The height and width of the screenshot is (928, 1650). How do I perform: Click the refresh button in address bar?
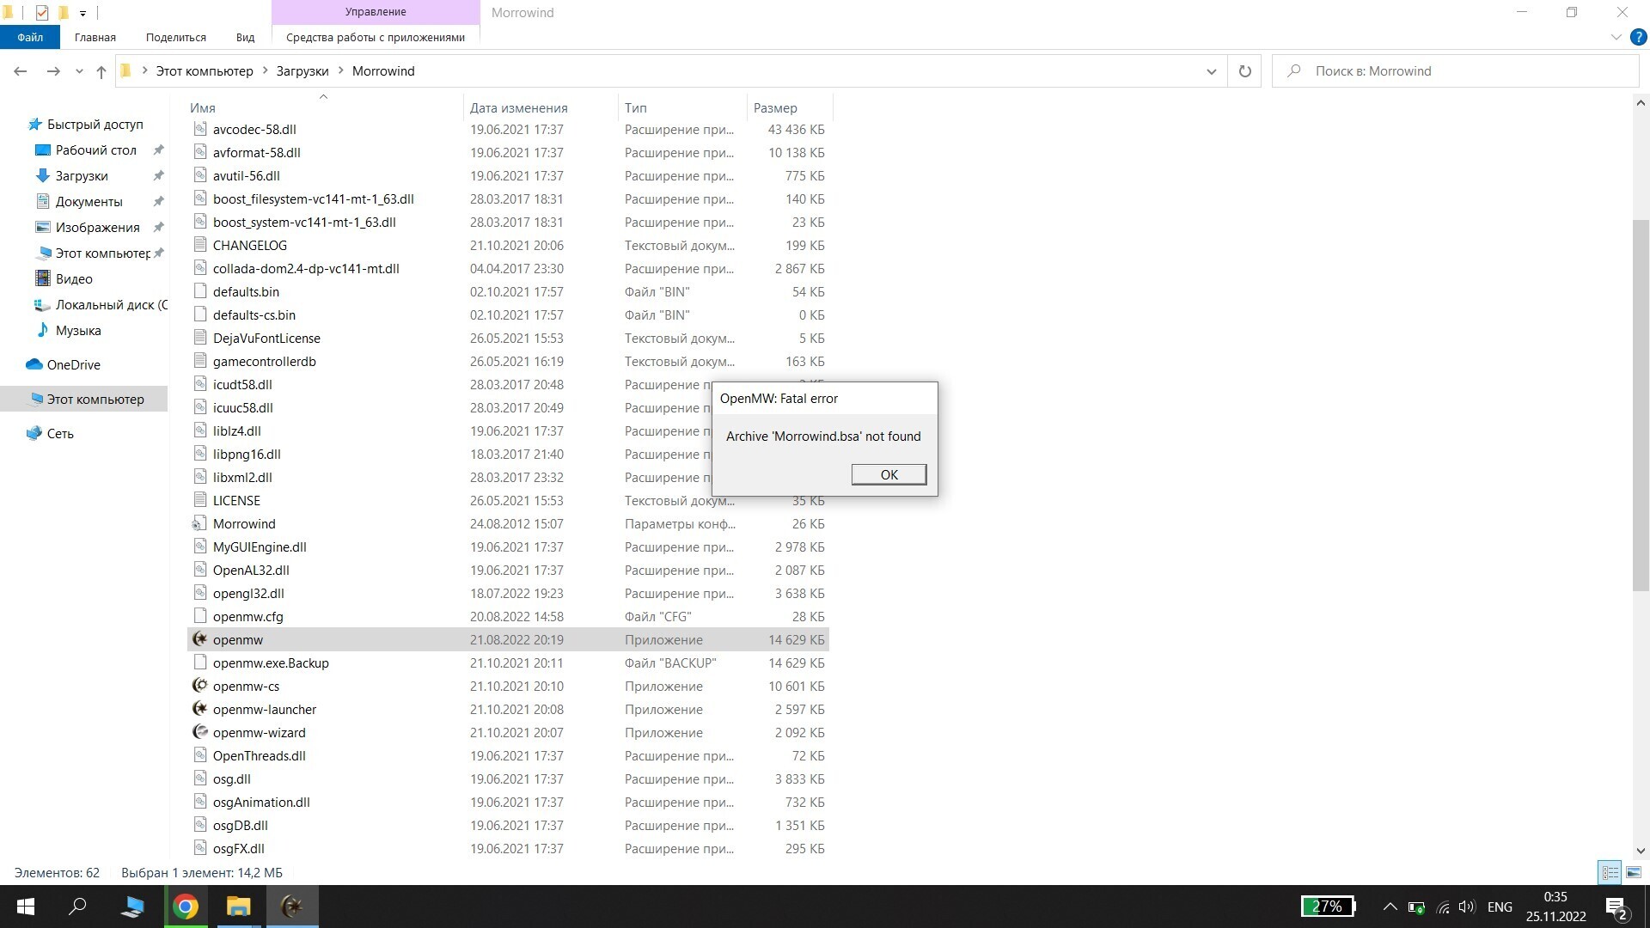(1244, 71)
